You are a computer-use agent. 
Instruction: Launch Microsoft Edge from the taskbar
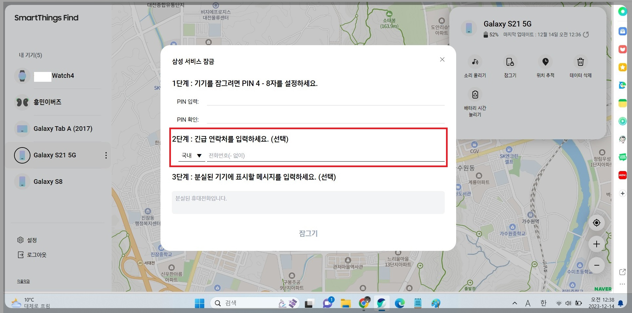pyautogui.click(x=399, y=303)
